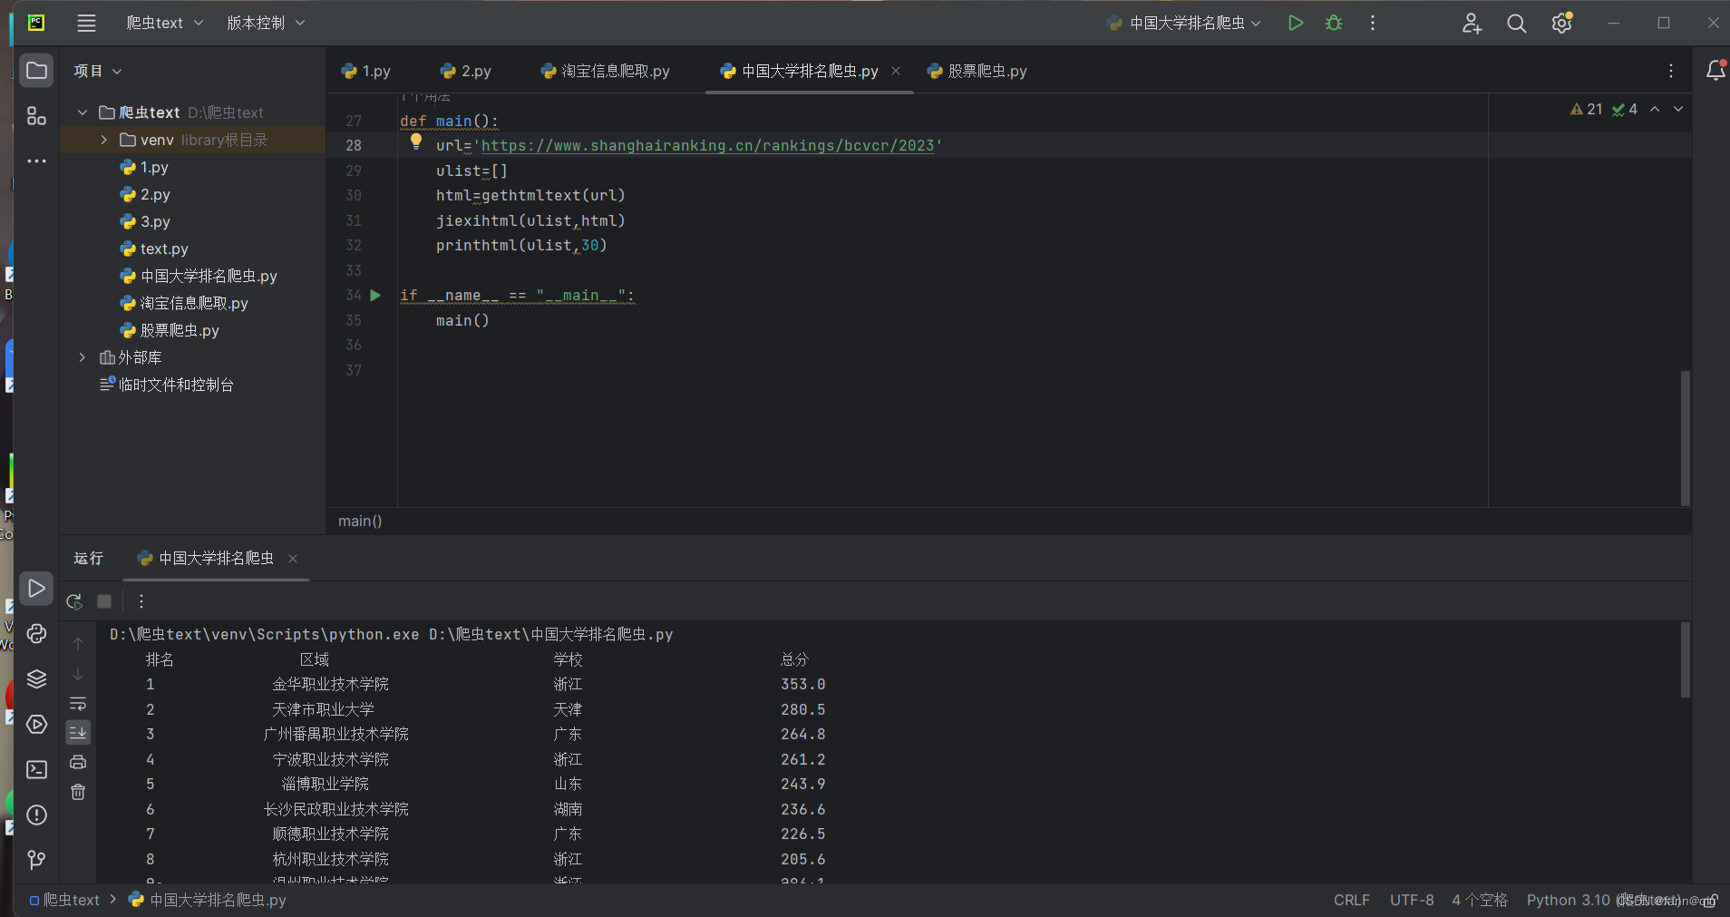Open the Run tool window icon
This screenshot has height=917, width=1730.
pyautogui.click(x=36, y=589)
